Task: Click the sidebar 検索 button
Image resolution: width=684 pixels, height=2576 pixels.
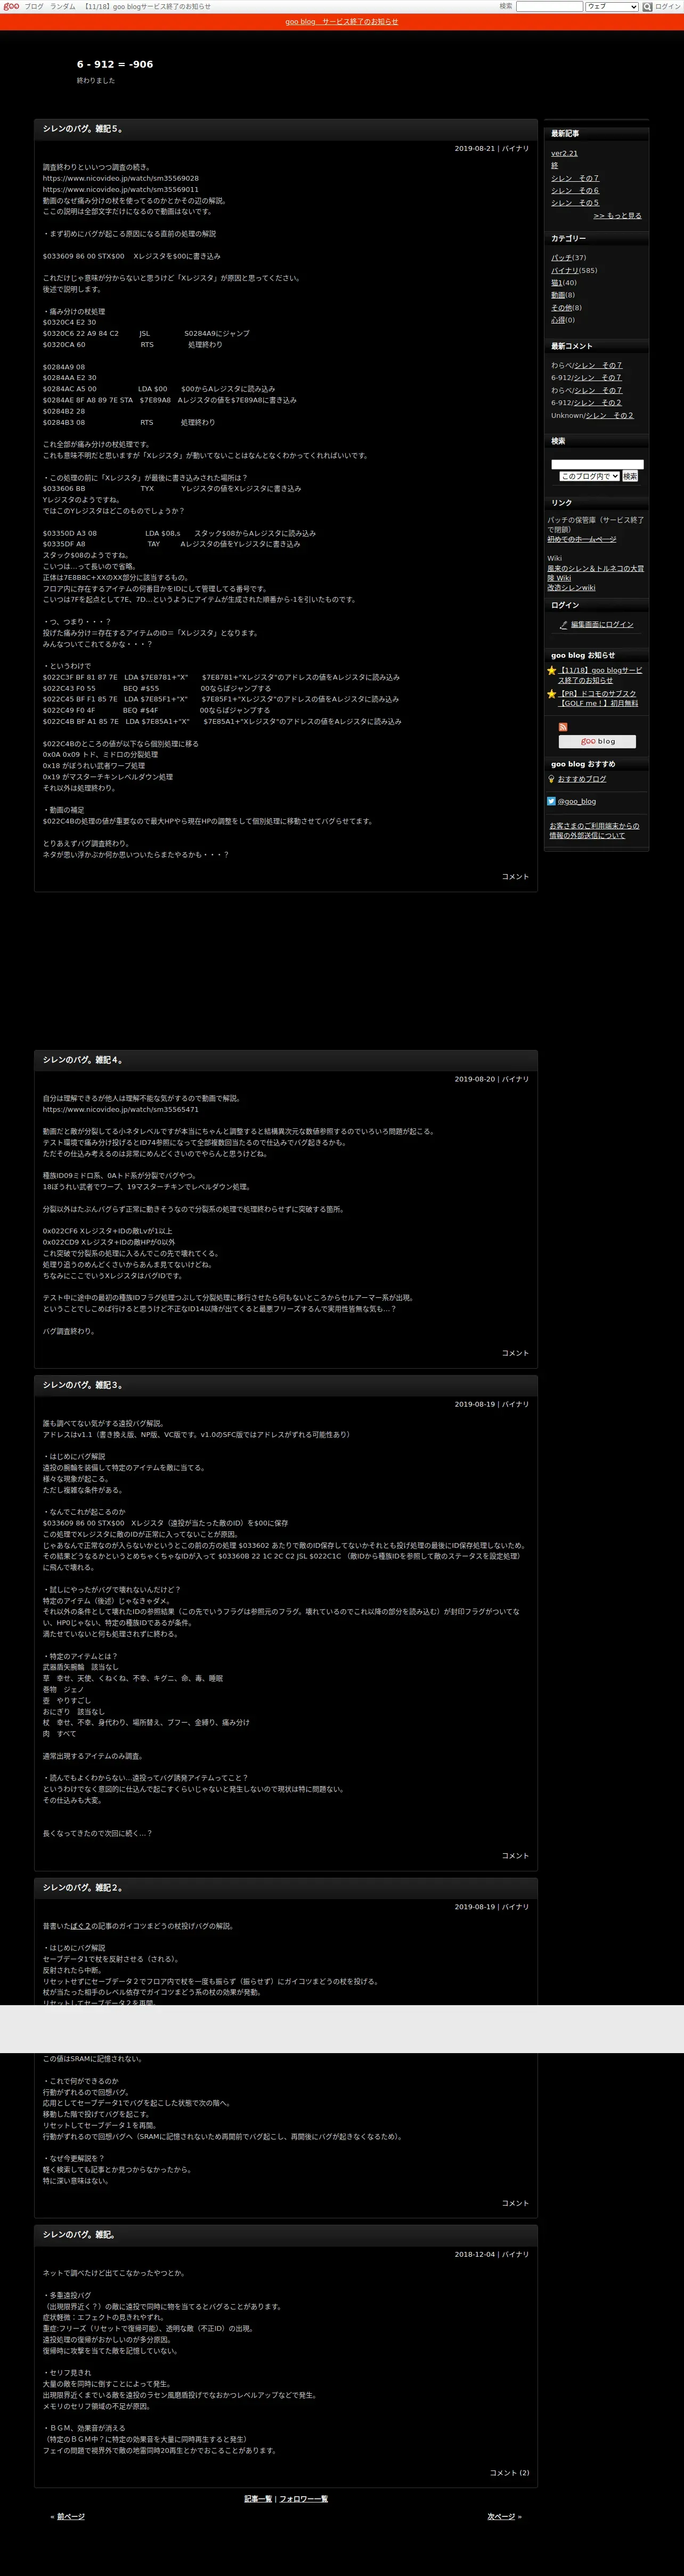Action: tap(630, 476)
